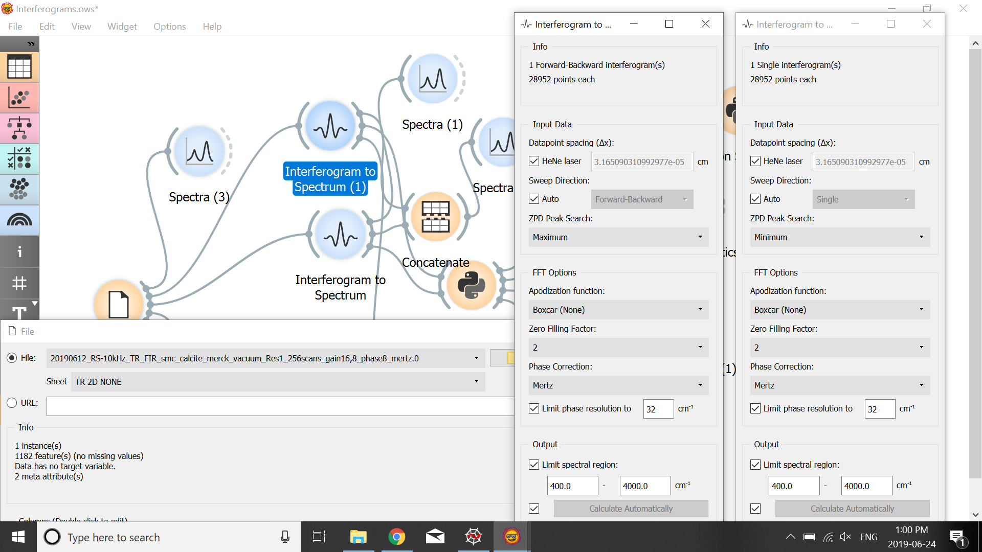982x552 pixels.
Task: Select the Unsupervised clustering dots category icon
Action: pos(19,189)
